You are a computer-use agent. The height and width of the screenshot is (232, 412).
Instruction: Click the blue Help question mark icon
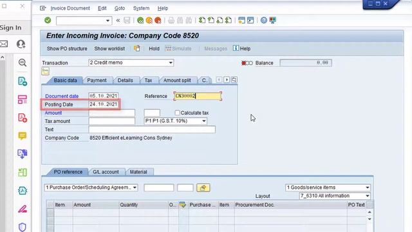(x=263, y=20)
